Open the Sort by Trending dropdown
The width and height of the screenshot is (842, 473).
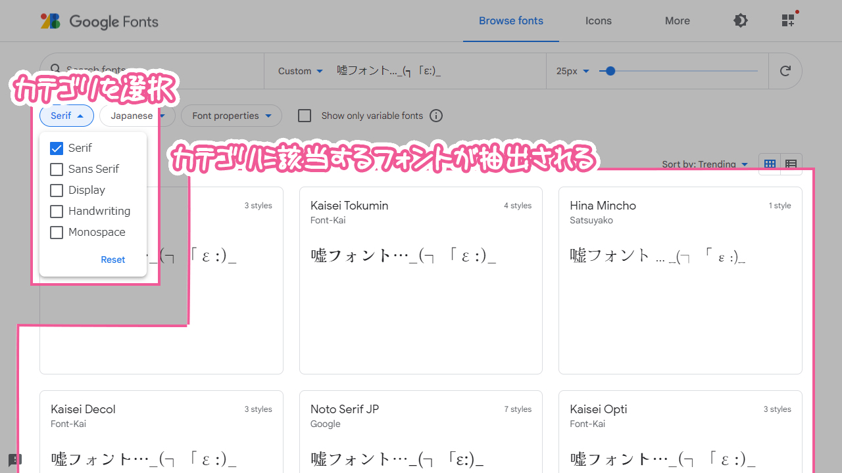click(x=705, y=164)
